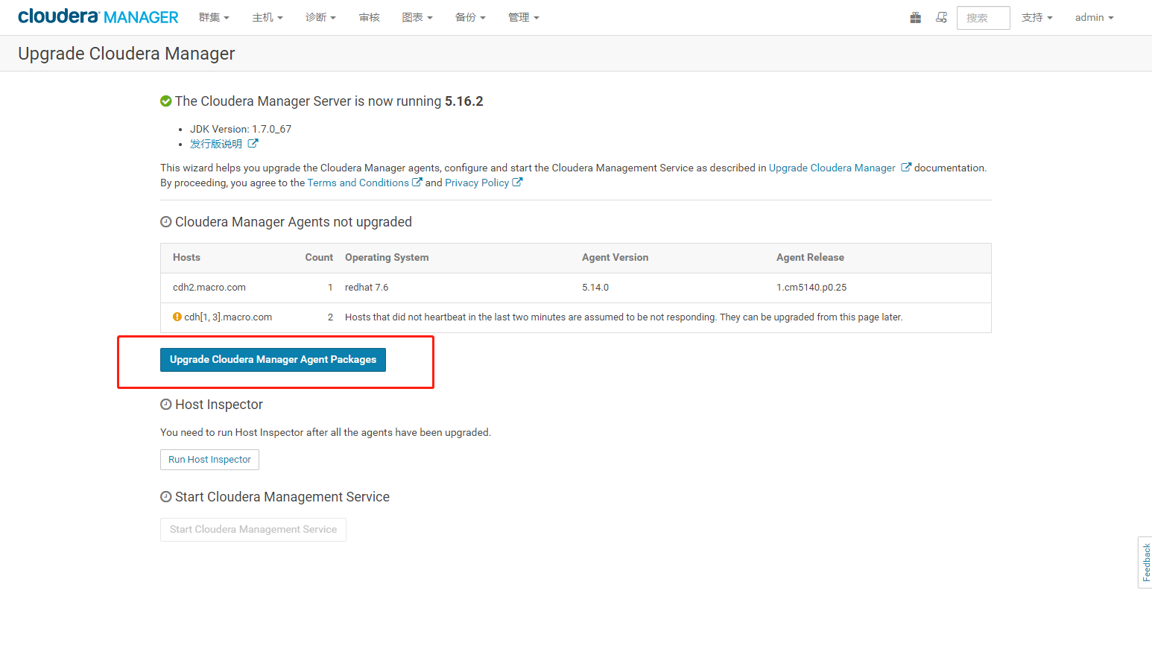Click the green checkmark status icon
1152x646 pixels.
click(166, 101)
